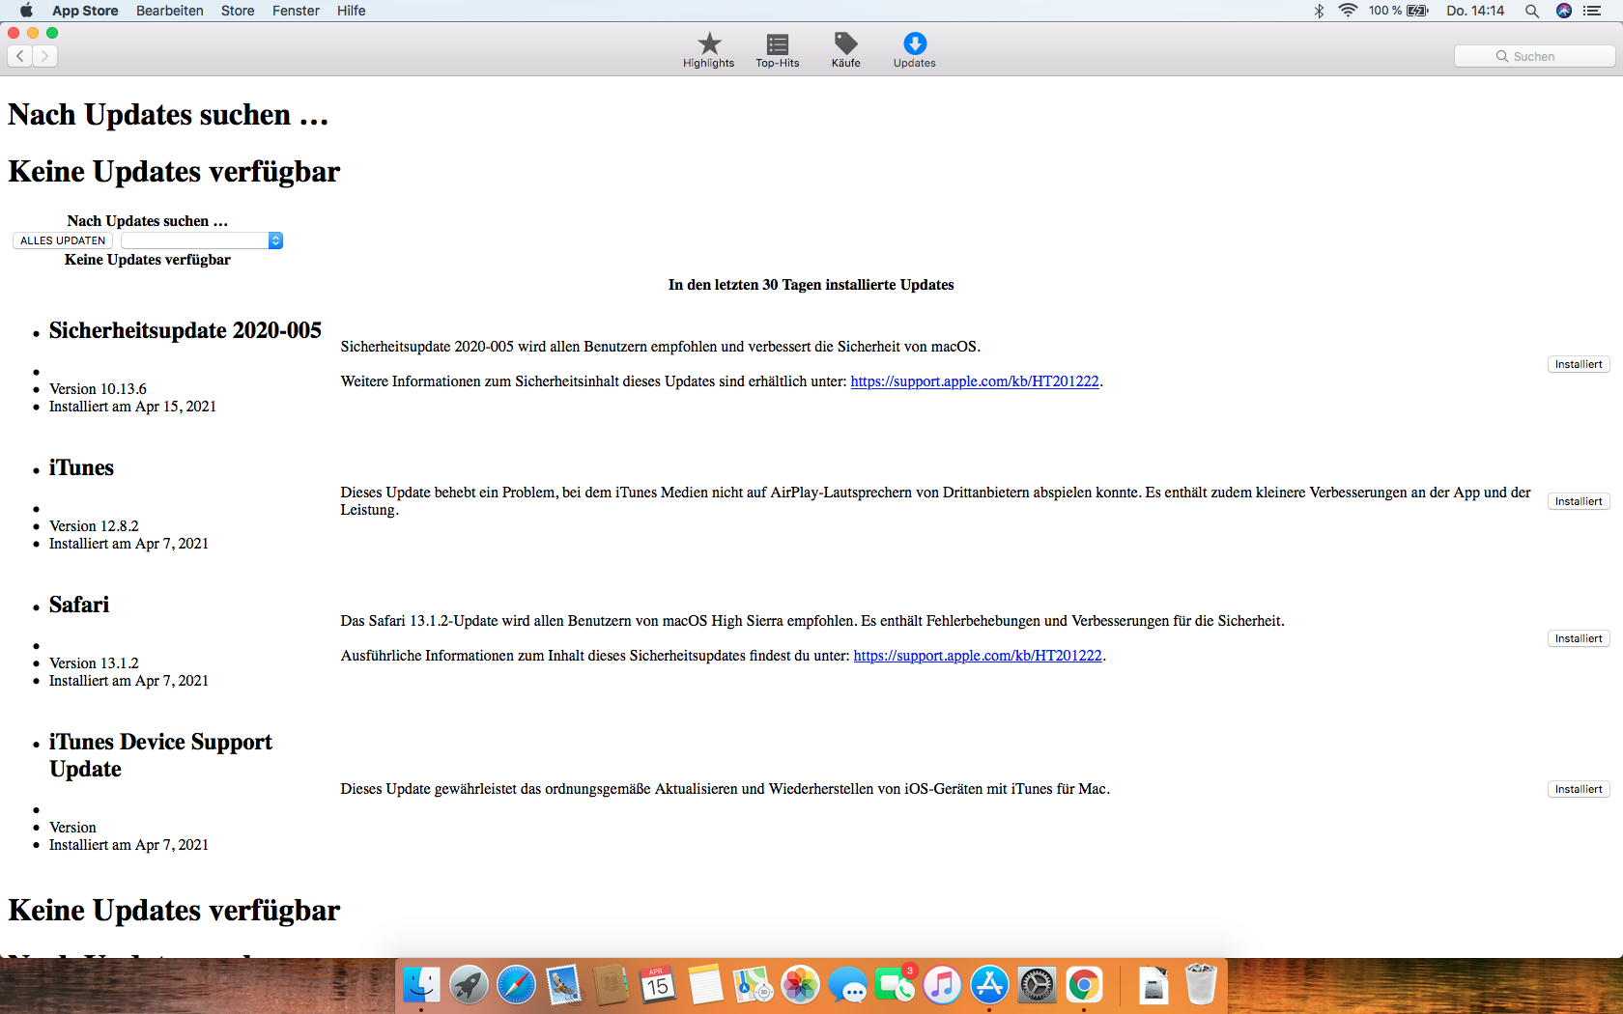Viewport: 1623px width, 1014px height.
Task: Open the Hilfe menu
Action: click(x=352, y=11)
